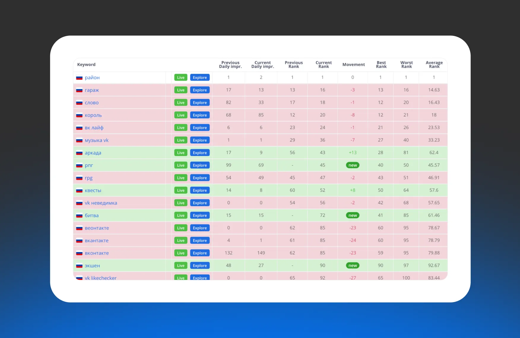This screenshot has width=520, height=338.
Task: Explore the keyword веонтакте
Action: [x=200, y=228]
